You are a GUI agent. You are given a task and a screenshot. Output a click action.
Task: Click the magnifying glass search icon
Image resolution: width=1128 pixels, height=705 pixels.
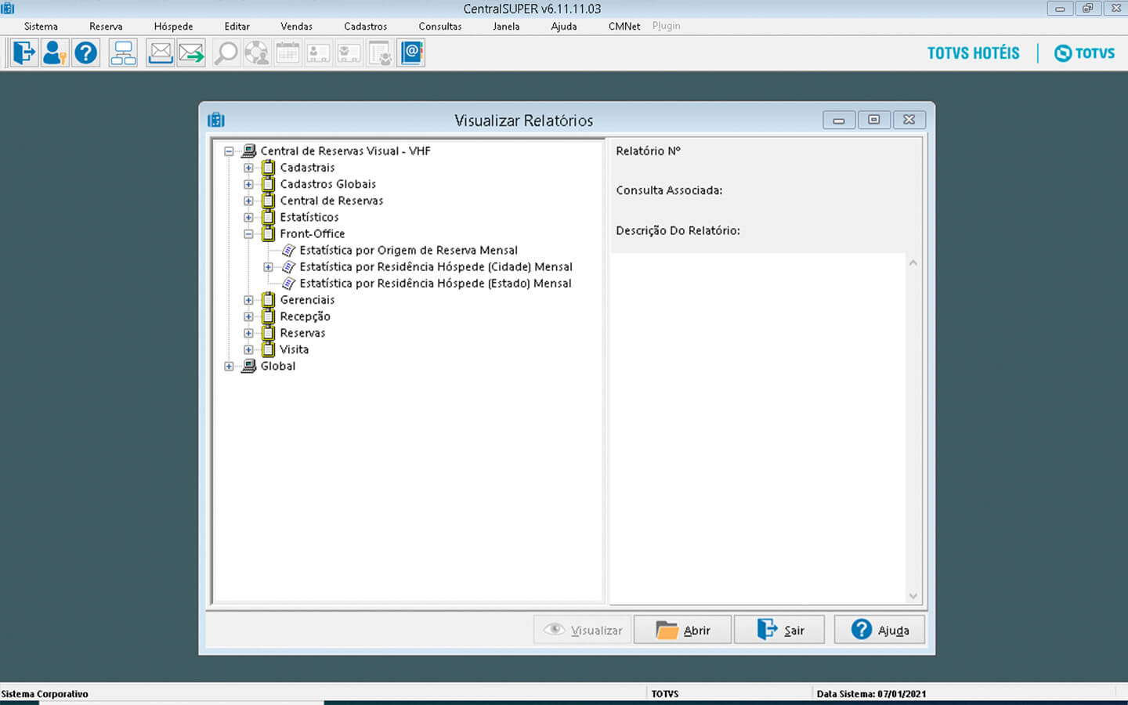(x=226, y=53)
